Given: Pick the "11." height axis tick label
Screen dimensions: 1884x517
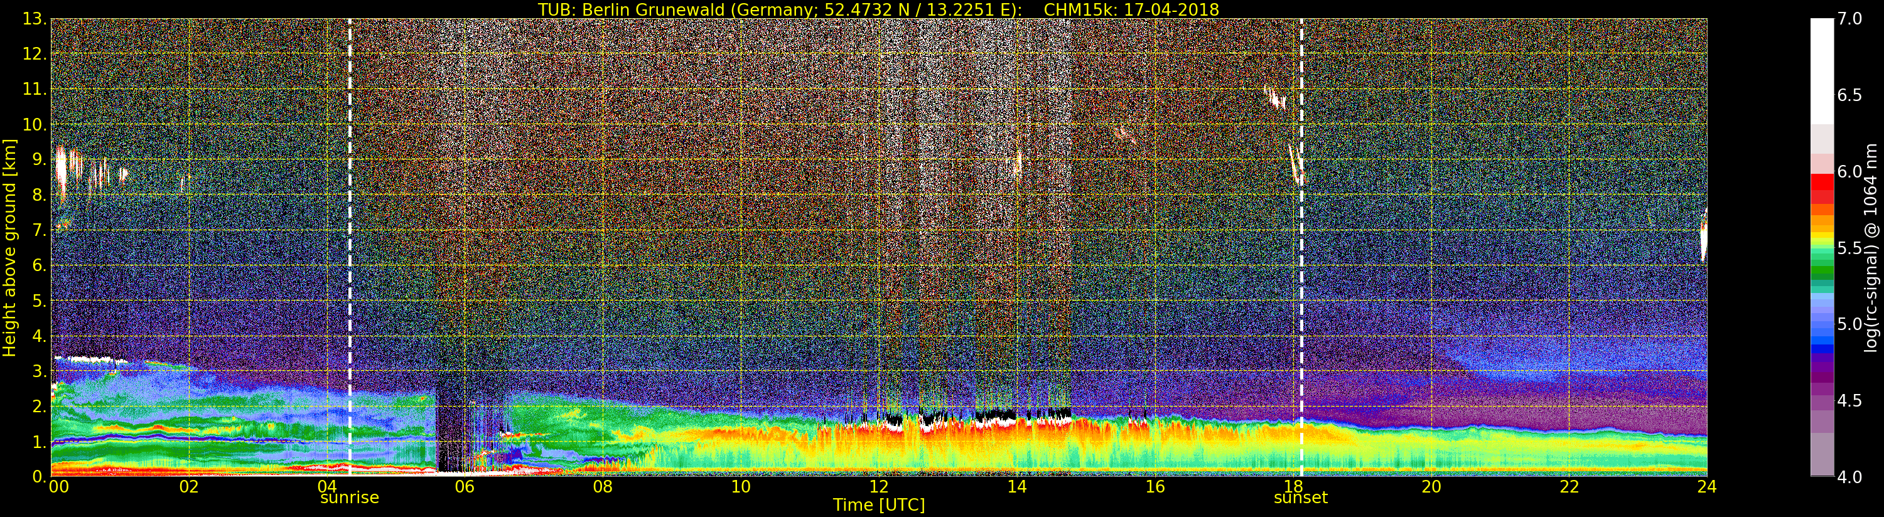Looking at the screenshot, I should [x=35, y=90].
